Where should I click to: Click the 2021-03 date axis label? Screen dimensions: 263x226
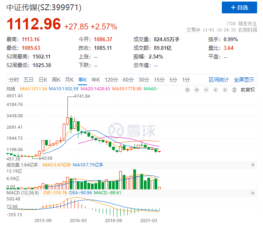[149, 221]
